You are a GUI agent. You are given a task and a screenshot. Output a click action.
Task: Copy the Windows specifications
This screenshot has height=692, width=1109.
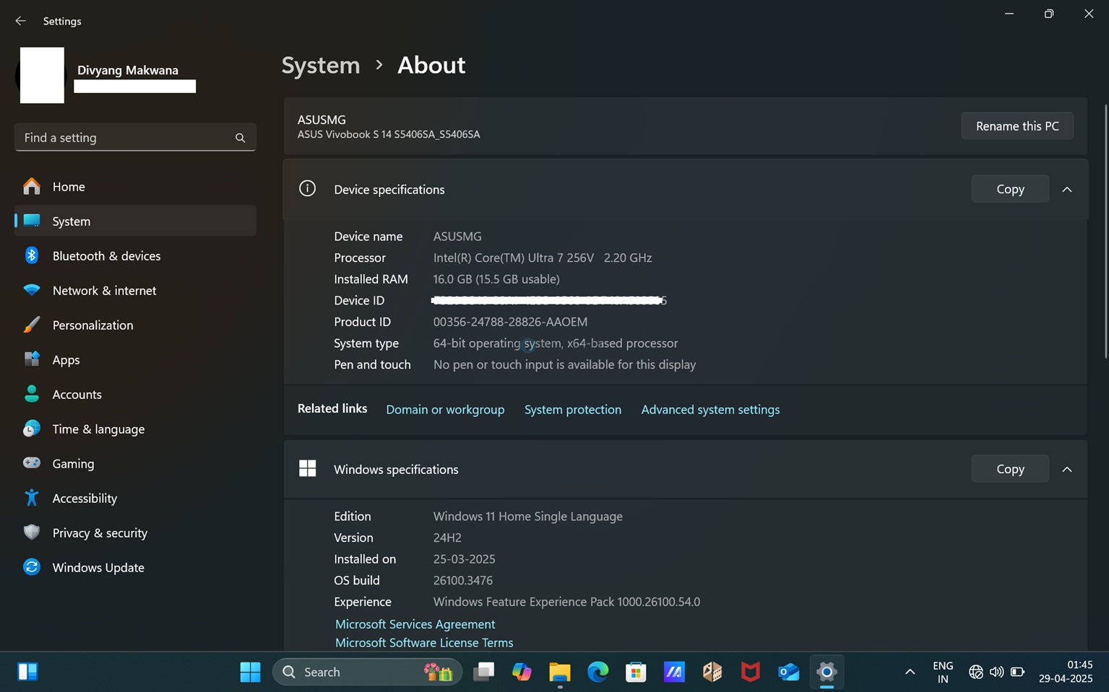tap(1010, 469)
